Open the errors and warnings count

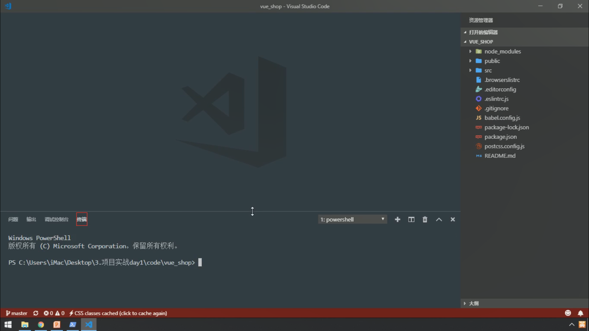(54, 313)
